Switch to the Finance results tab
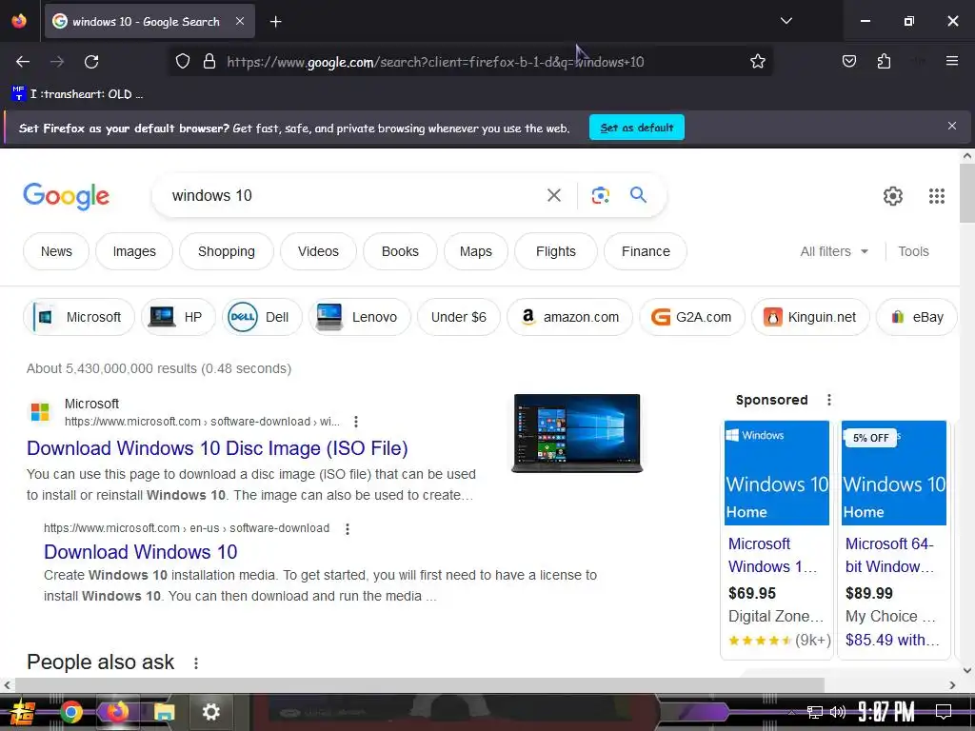Image resolution: width=975 pixels, height=731 pixels. [646, 251]
